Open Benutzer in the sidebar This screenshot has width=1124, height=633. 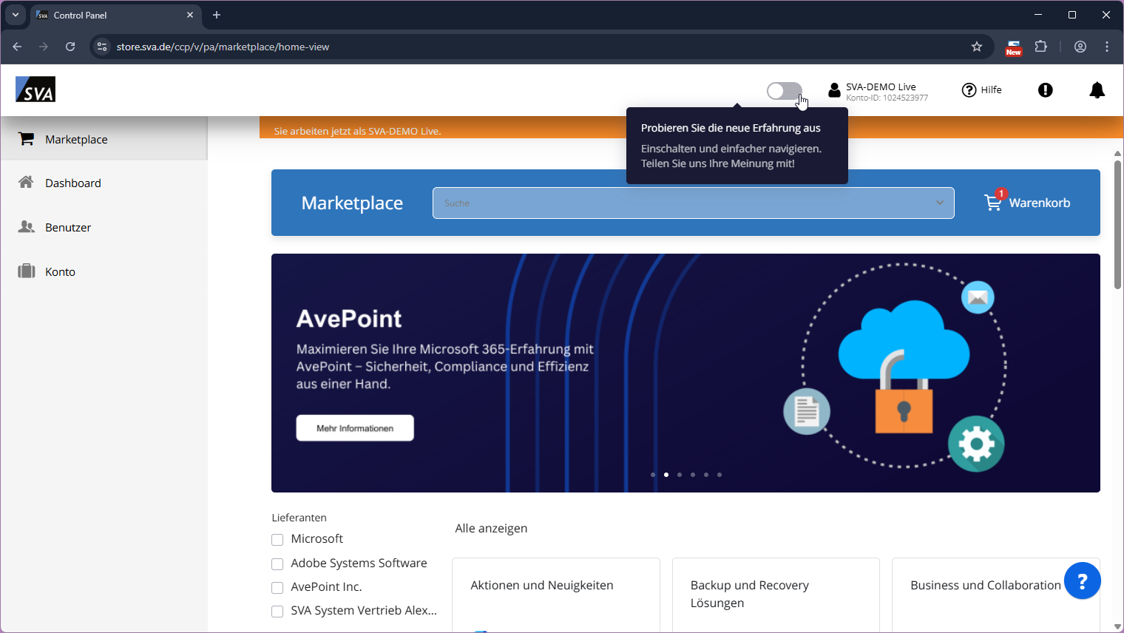click(68, 228)
